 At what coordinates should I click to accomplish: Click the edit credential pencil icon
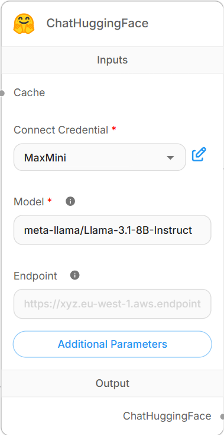point(199,154)
